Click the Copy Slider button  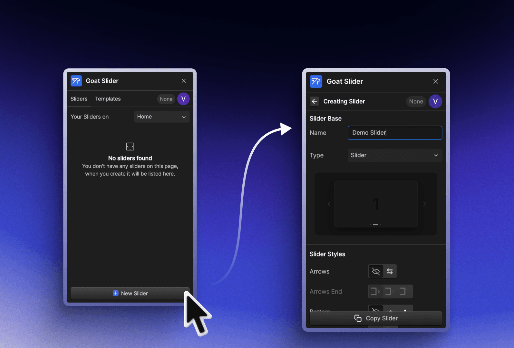376,318
